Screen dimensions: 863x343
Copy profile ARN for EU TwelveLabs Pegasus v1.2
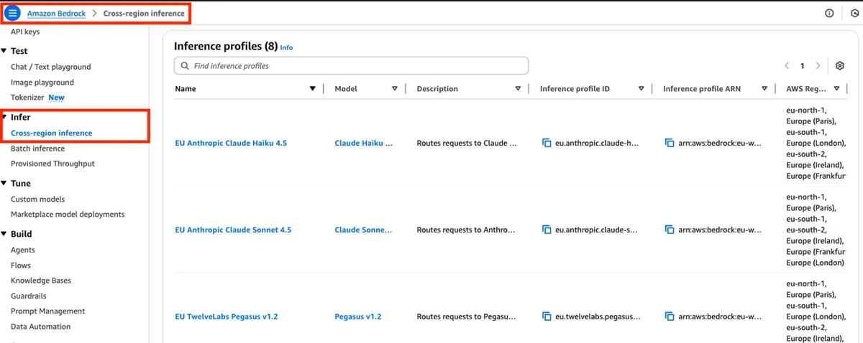(670, 316)
